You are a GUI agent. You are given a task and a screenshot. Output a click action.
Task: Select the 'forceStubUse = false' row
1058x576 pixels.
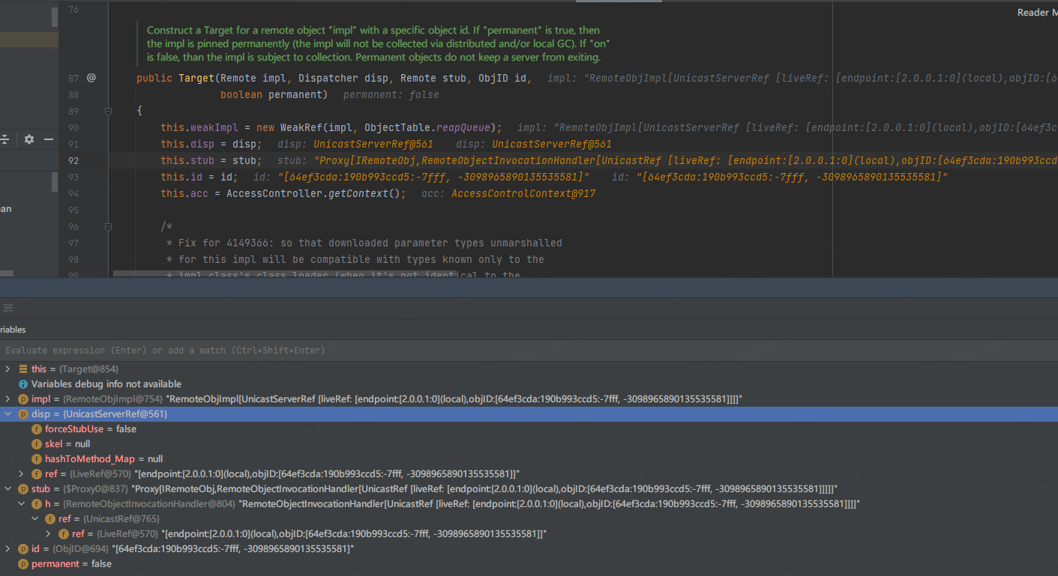[x=529, y=429]
